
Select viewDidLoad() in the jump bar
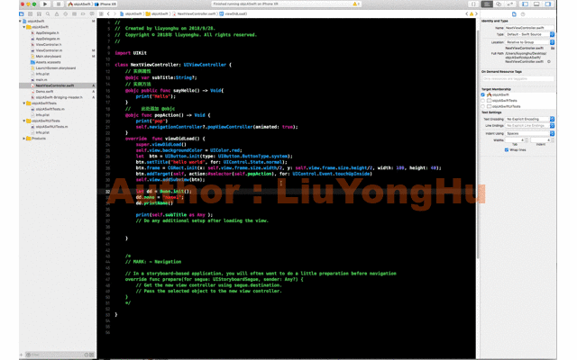pos(234,14)
